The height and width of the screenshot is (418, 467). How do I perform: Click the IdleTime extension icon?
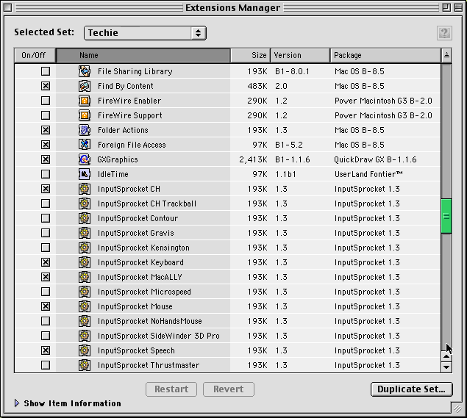pos(85,174)
